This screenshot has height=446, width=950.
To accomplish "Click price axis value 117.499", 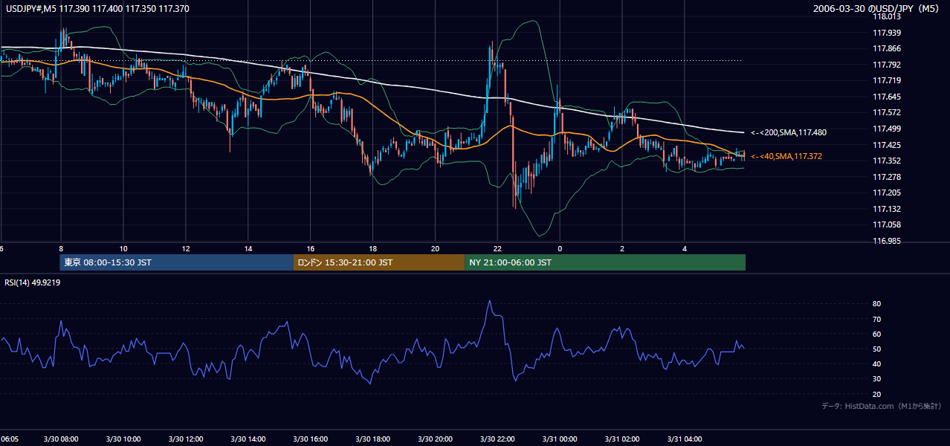I will tap(888, 129).
